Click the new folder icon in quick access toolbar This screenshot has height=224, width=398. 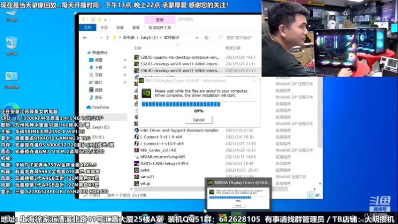pyautogui.click(x=99, y=19)
